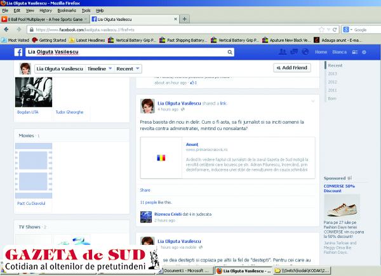Switch to Document1 Microsoft taskbar item
The width and height of the screenshot is (381, 276).
[185, 271]
